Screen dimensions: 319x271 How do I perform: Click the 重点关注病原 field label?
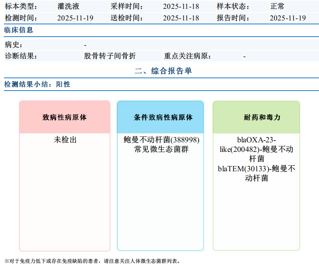[x=187, y=56]
